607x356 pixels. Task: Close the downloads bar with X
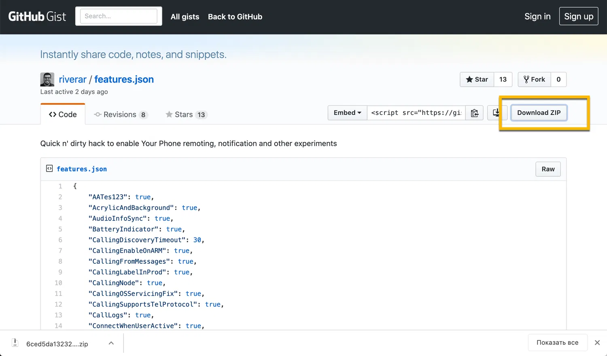click(597, 343)
